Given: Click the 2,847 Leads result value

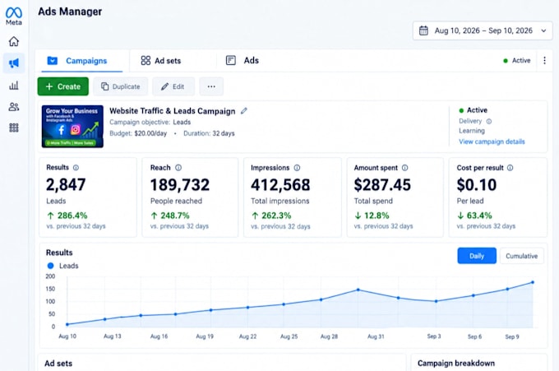Looking at the screenshot, I should pyautogui.click(x=66, y=185).
